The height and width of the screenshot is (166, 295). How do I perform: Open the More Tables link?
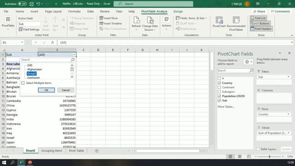[226, 107]
